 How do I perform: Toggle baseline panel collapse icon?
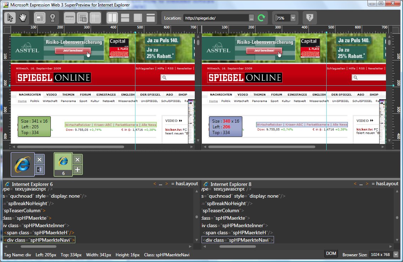coord(39,170)
